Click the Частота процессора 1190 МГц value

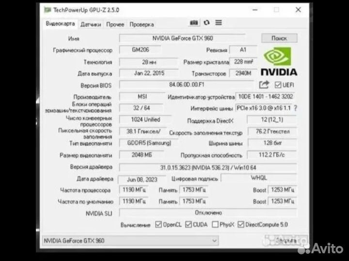point(134,190)
